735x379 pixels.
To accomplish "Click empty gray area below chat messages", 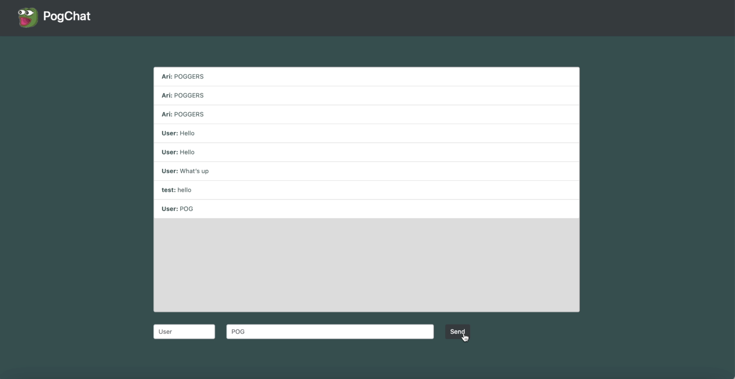I will pyautogui.click(x=366, y=265).
